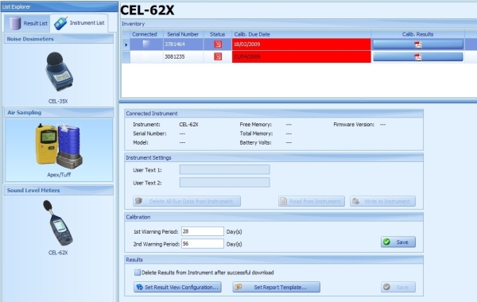
Task: Select the CEL-35X noise dosimeter icon
Action: 58,72
